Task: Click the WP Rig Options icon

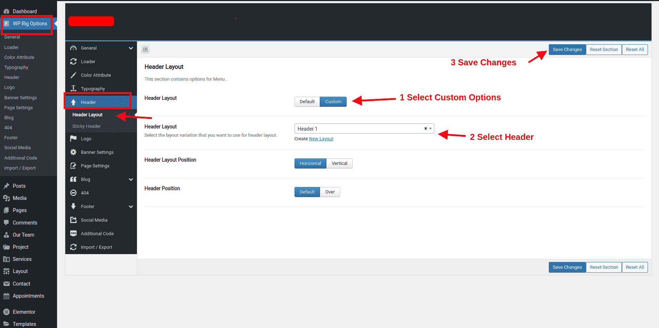Action: (x=6, y=24)
